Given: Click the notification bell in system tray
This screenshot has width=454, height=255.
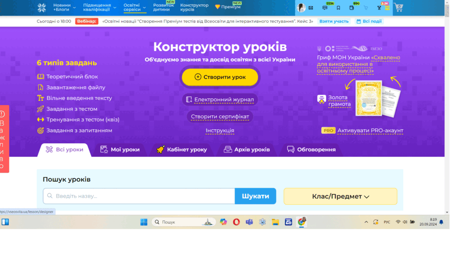Looking at the screenshot, I should coord(441,222).
